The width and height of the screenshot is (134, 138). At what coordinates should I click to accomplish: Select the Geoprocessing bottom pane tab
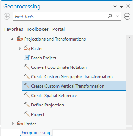click(36, 133)
